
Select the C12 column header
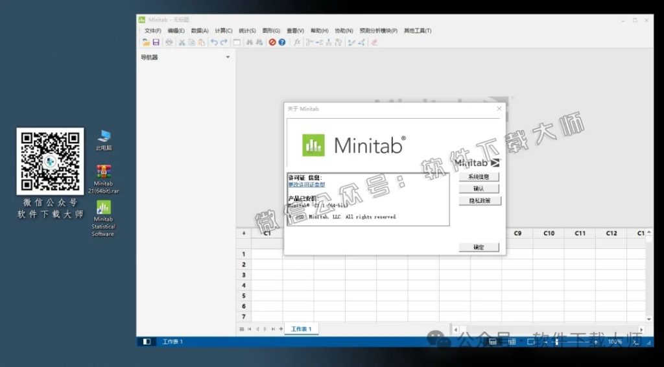tap(611, 233)
